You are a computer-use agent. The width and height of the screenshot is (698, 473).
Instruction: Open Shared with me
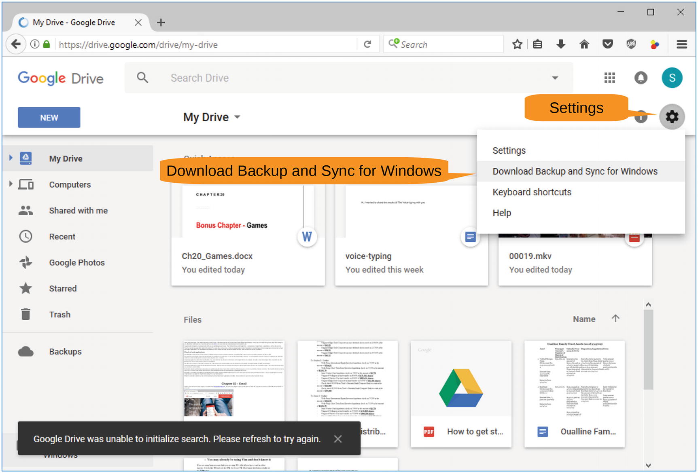[x=78, y=210]
